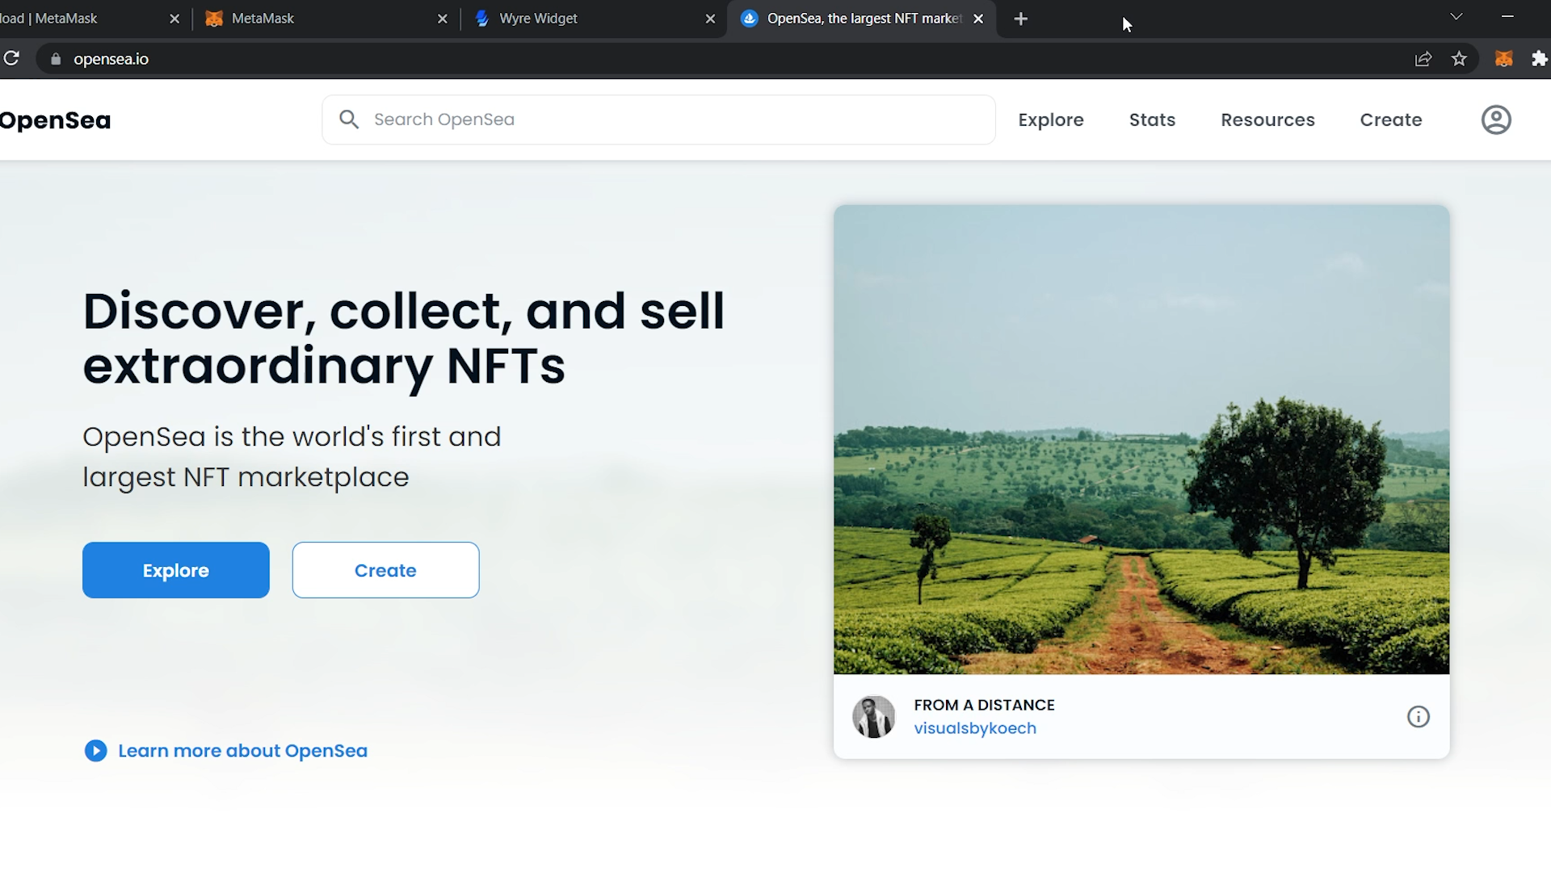
Task: Open the browser extensions puzzle icon
Action: [1540, 58]
